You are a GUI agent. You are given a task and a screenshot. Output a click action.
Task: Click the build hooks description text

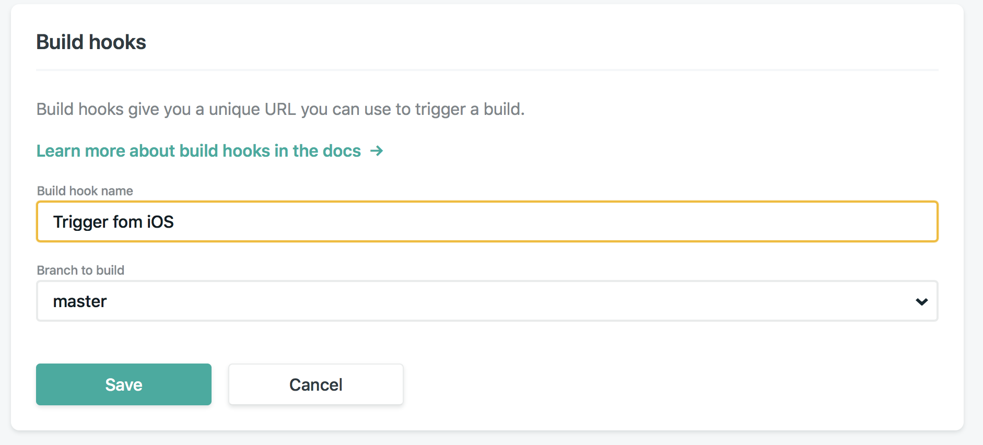280,109
